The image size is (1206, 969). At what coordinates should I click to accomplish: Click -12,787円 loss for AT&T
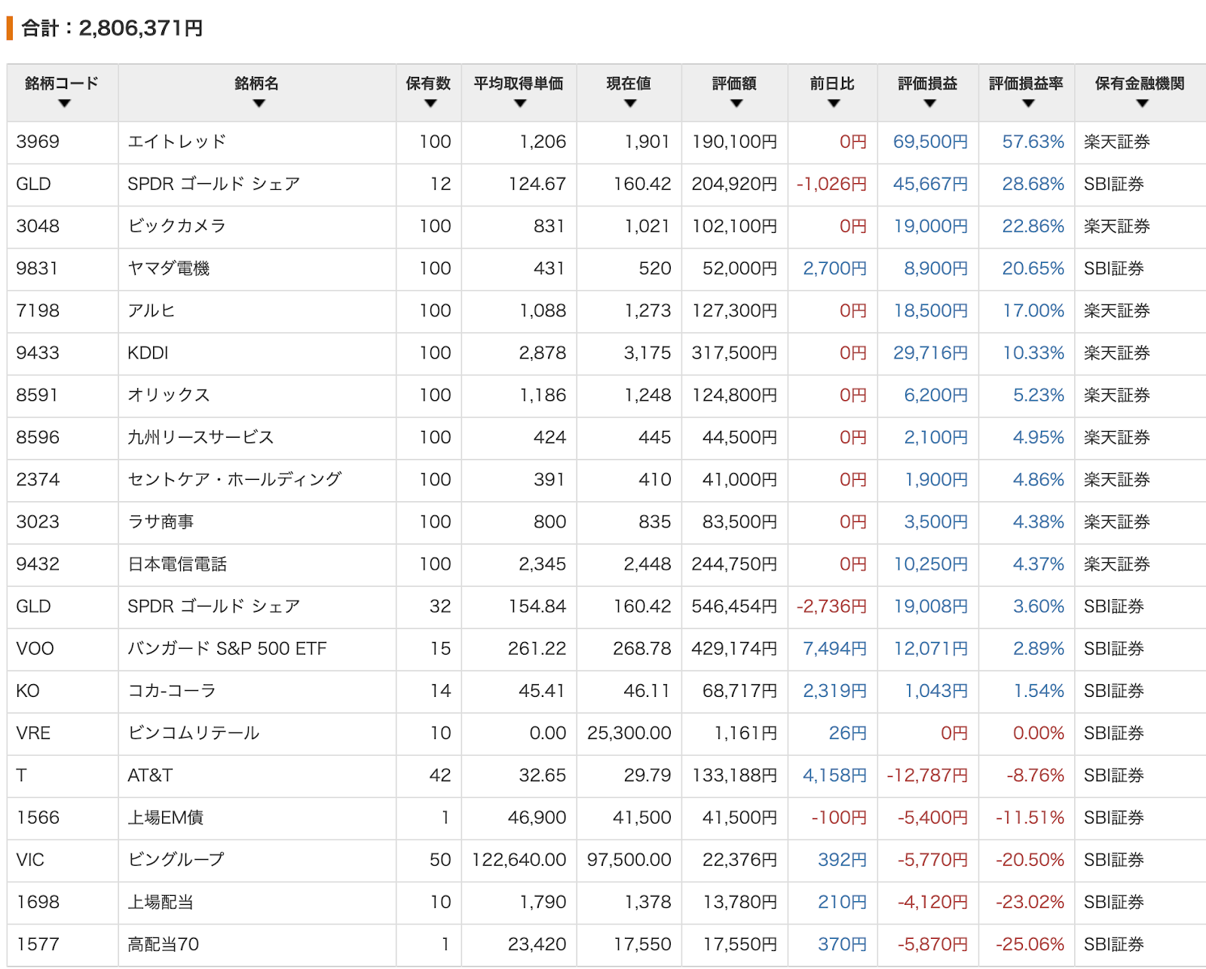(x=927, y=775)
